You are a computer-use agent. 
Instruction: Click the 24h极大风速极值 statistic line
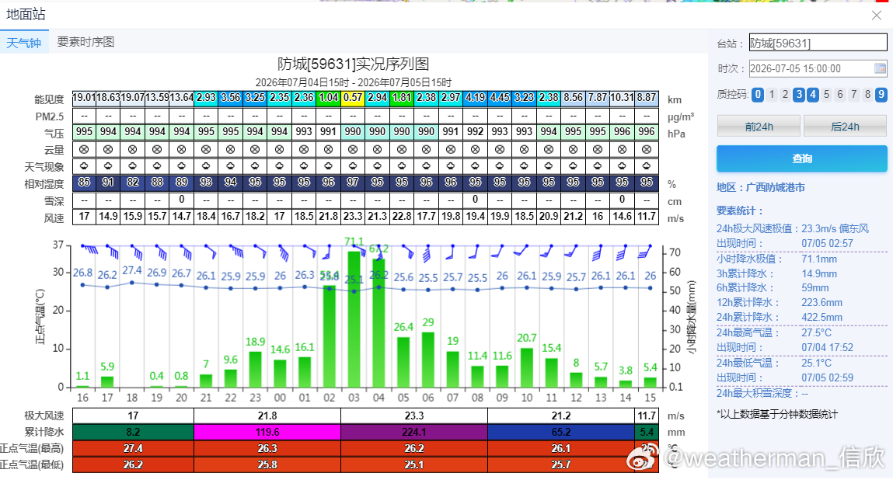click(x=793, y=229)
